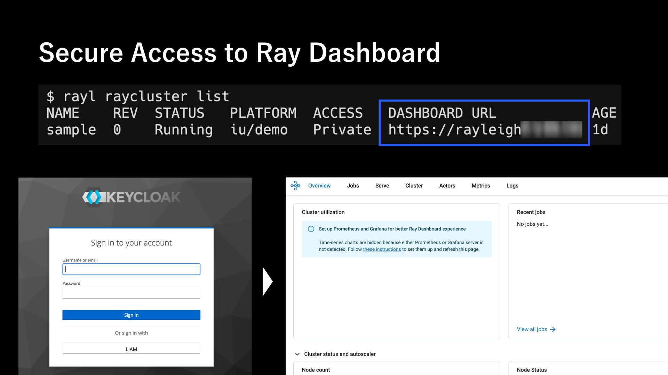
Task: Click the dashboard URL https://rayleigh
Action: click(454, 130)
